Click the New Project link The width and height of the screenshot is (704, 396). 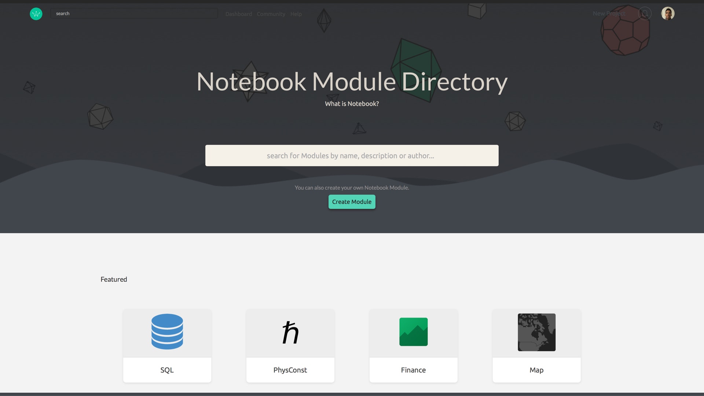pyautogui.click(x=609, y=14)
